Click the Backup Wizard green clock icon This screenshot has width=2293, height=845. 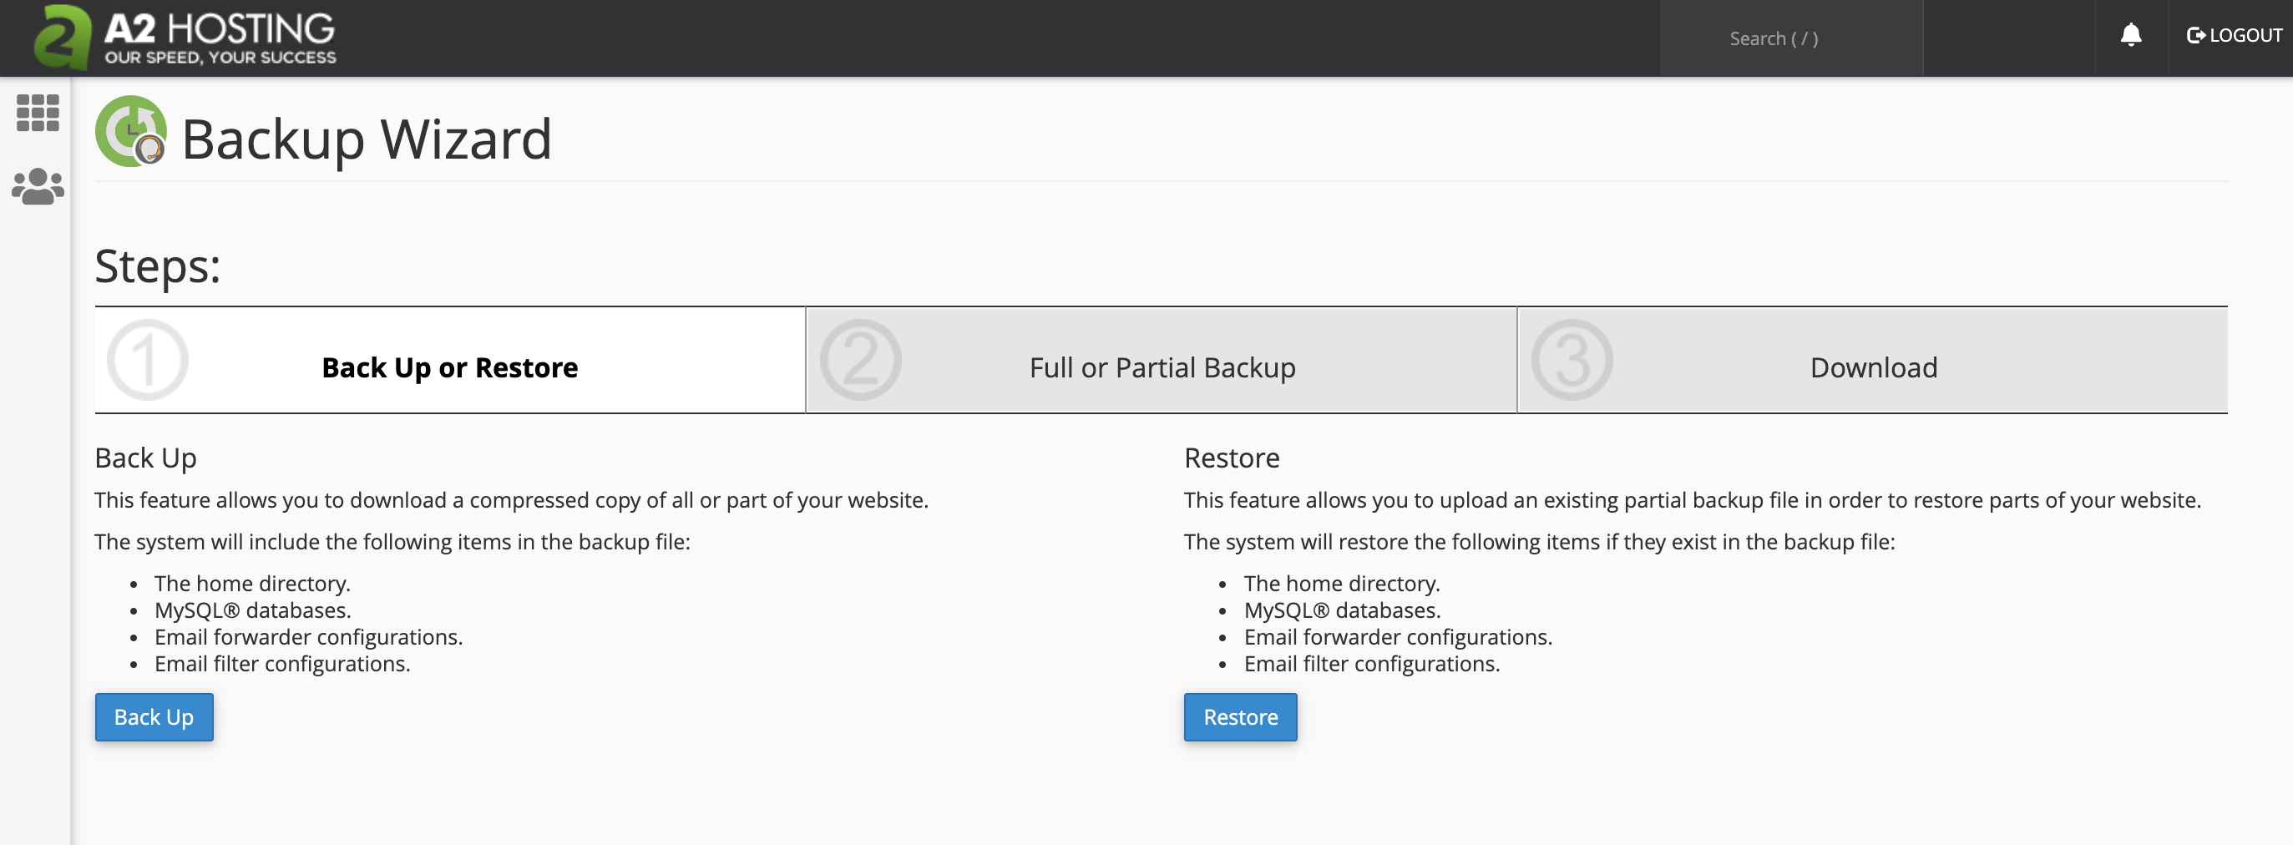131,132
